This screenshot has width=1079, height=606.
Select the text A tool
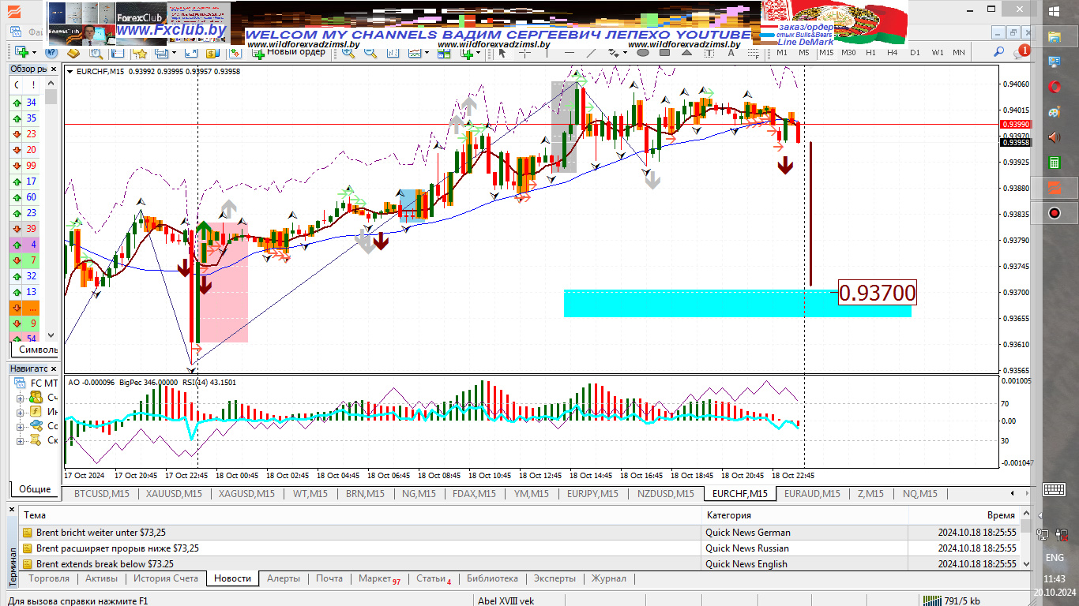731,53
